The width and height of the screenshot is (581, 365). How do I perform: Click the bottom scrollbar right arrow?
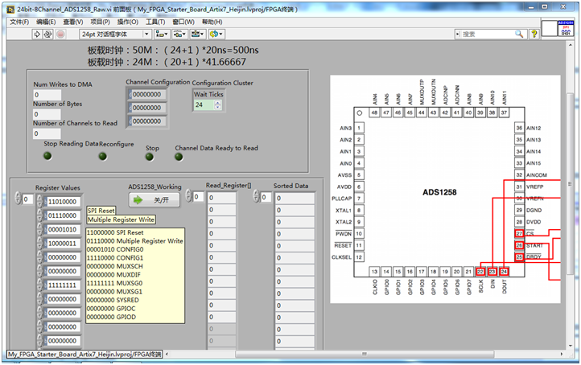point(562,355)
